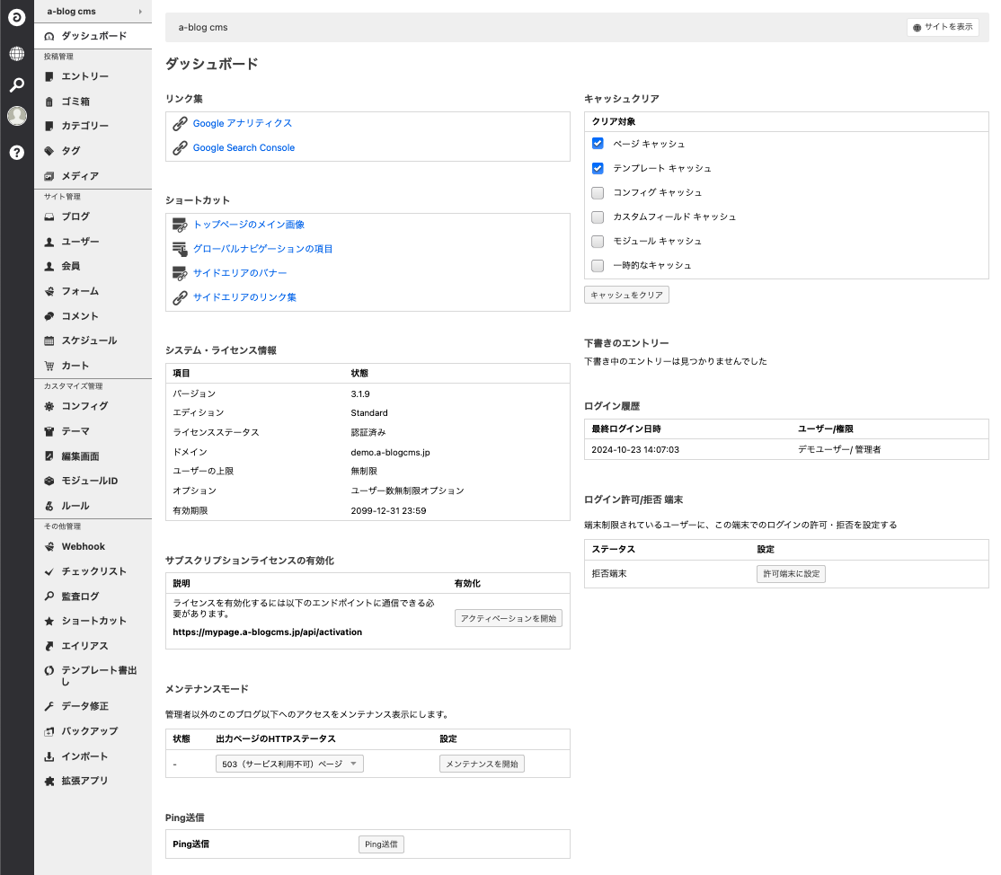Image resolution: width=1001 pixels, height=875 pixels.
Task: Click the キャッシュをクリア button
Action: point(626,295)
